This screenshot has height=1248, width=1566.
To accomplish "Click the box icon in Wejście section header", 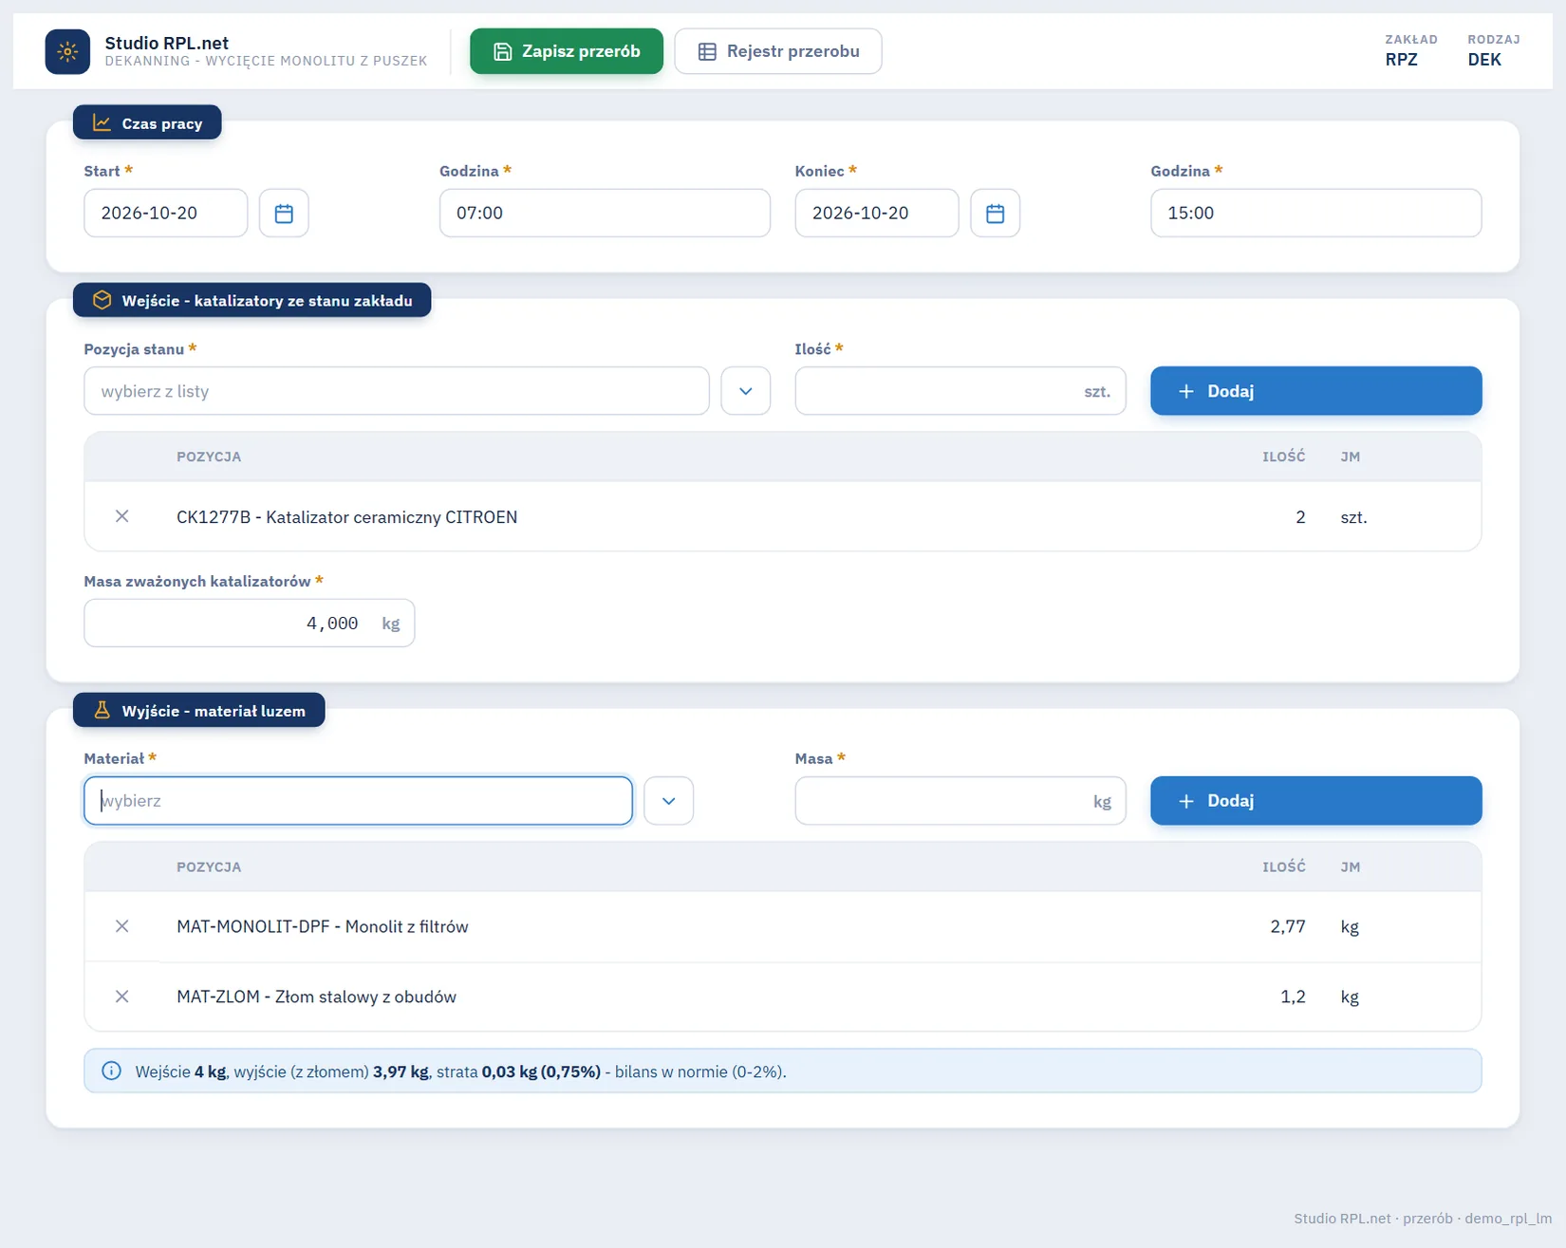I will pos(102,300).
